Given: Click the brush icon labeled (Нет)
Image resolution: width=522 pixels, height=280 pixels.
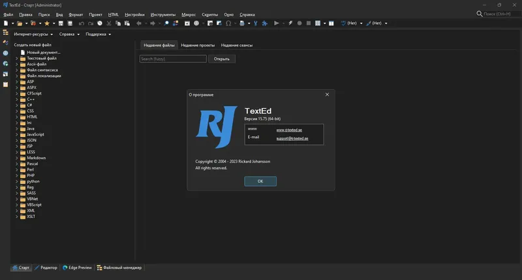Looking at the screenshot, I should point(369,23).
